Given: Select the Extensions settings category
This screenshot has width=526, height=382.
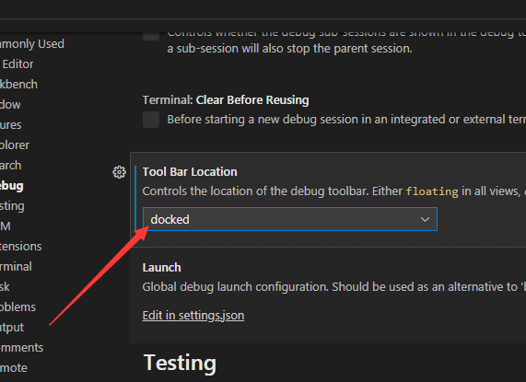Looking at the screenshot, I should click(21, 247).
